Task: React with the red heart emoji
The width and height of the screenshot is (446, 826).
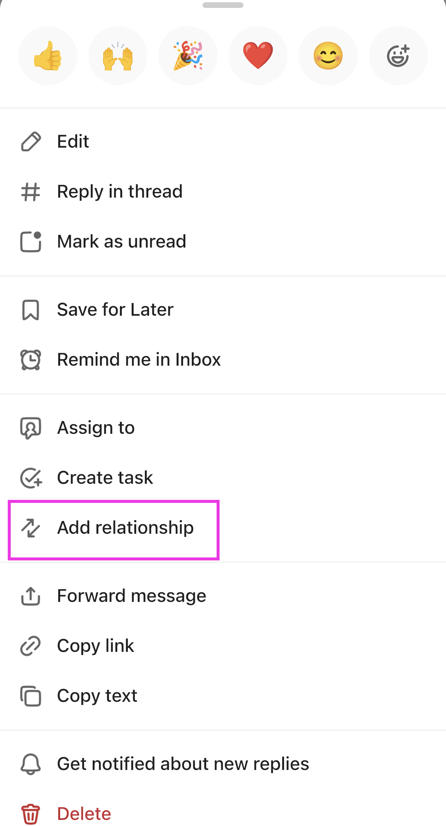Action: (x=258, y=56)
